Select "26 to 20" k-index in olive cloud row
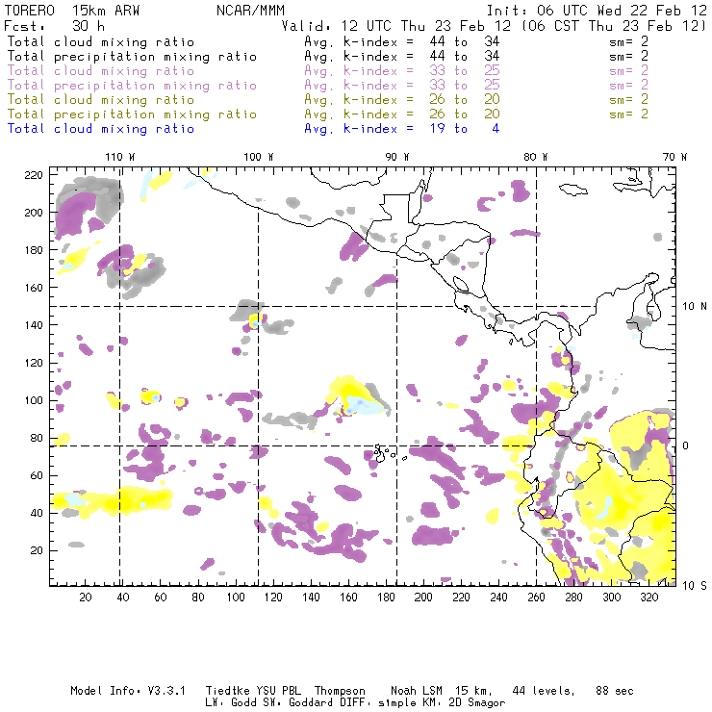Screen dimensions: 712x712 click(465, 100)
